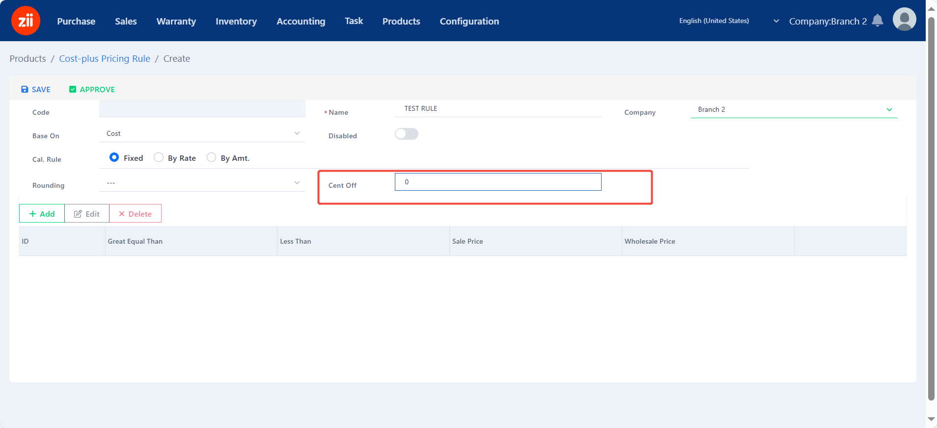Open the Company Branch 2 dropdown
Viewport: 937px width, 428px height.
pyautogui.click(x=794, y=109)
